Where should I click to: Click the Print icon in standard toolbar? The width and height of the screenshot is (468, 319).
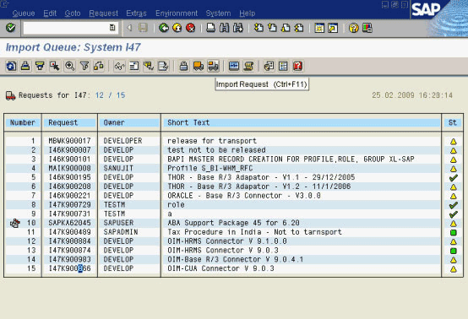[x=210, y=28]
